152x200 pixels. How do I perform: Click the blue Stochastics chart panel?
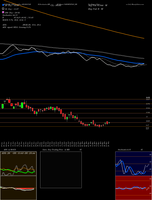(x=133, y=164)
